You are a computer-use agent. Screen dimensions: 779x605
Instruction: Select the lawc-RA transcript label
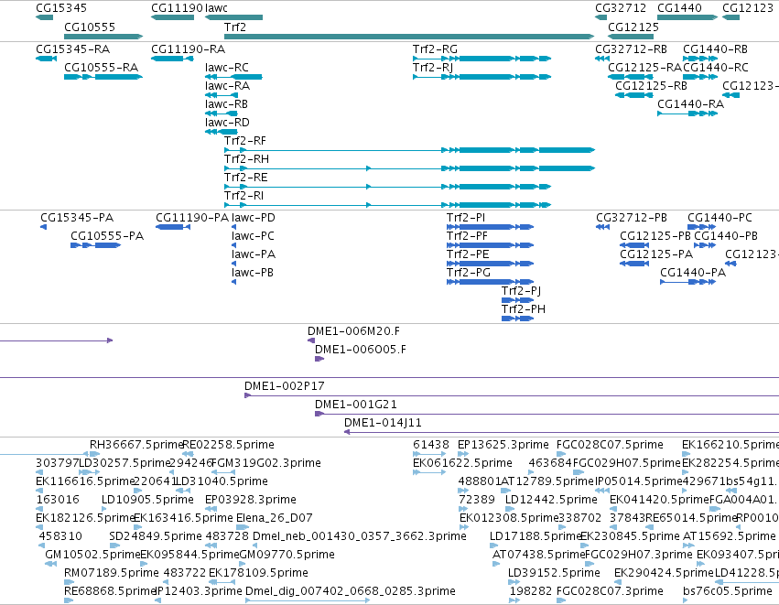click(228, 86)
